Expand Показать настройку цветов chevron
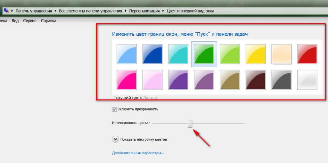This screenshot has height=163, width=328. tap(115, 139)
